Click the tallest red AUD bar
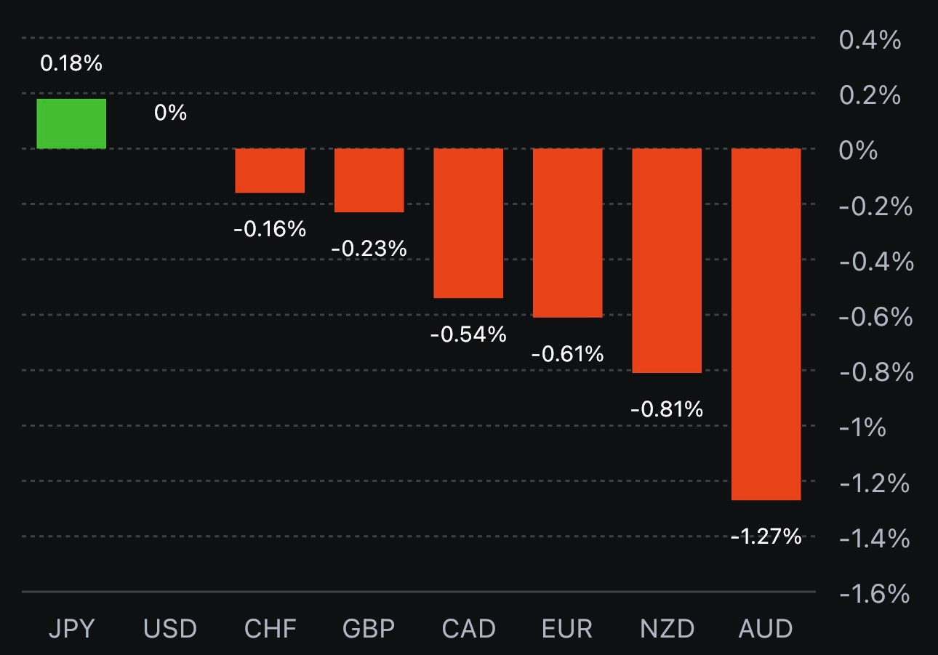This screenshot has height=655, width=938. 766,324
